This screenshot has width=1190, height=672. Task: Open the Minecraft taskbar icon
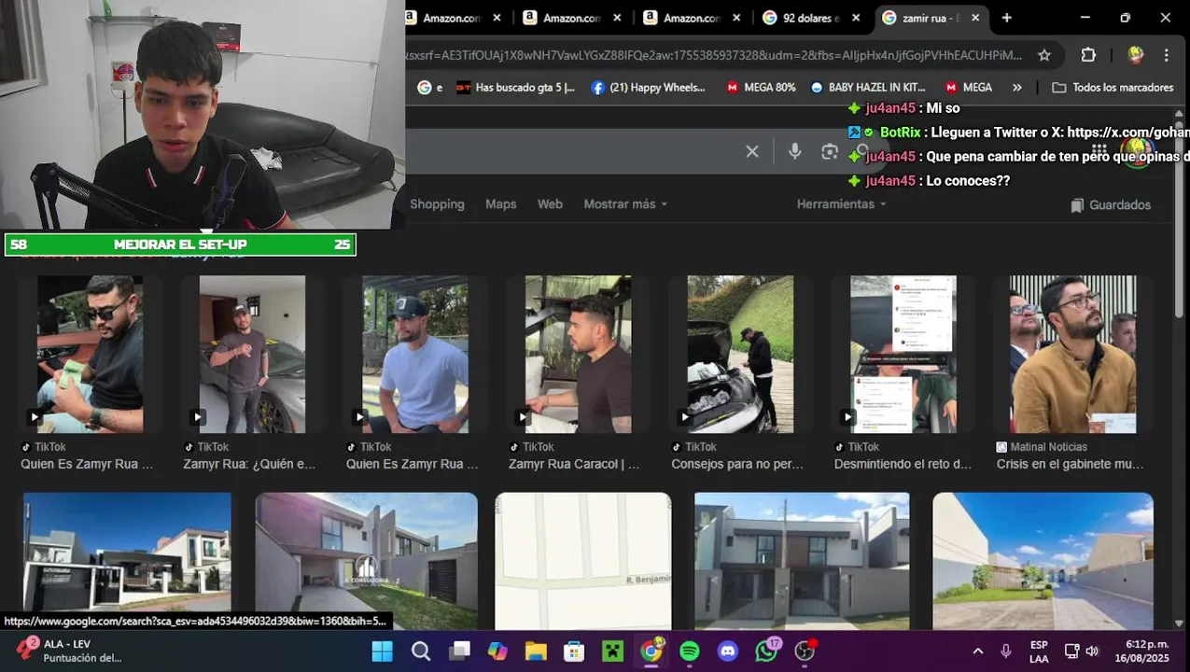[612, 651]
